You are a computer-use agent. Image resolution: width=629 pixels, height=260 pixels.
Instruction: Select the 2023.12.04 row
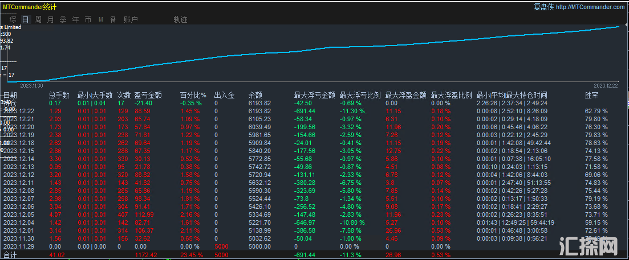pos(18,222)
